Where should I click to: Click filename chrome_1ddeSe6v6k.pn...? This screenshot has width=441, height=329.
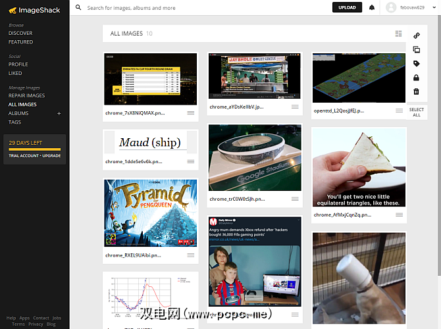pyautogui.click(x=134, y=162)
